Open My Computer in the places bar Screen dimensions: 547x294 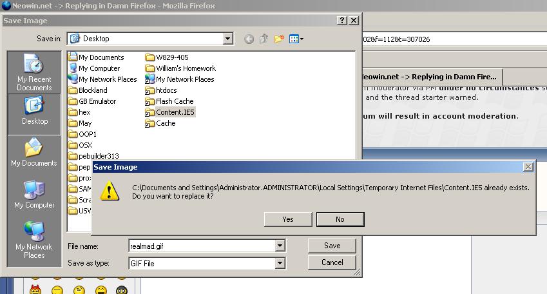34,195
